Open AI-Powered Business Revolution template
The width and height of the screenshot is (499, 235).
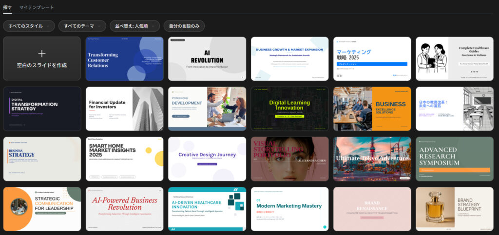[124, 209]
